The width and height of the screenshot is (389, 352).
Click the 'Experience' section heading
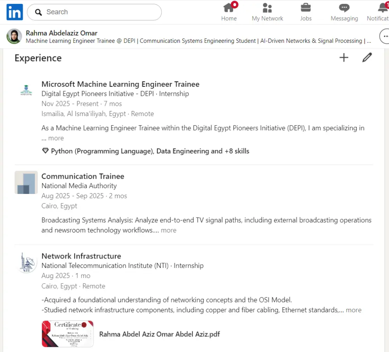point(38,58)
